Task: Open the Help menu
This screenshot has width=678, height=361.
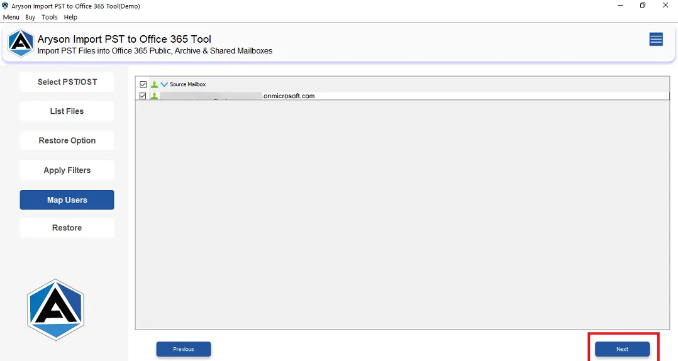Action: click(x=70, y=17)
